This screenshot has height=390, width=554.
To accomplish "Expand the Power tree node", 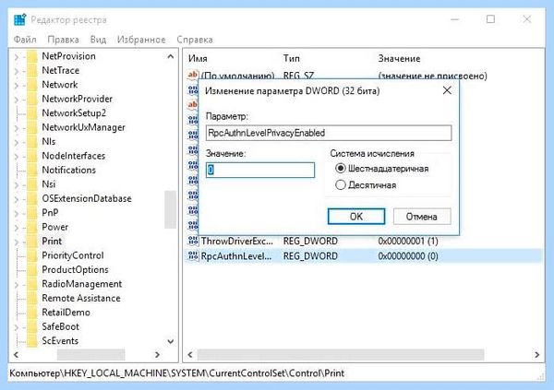I will click(x=17, y=228).
